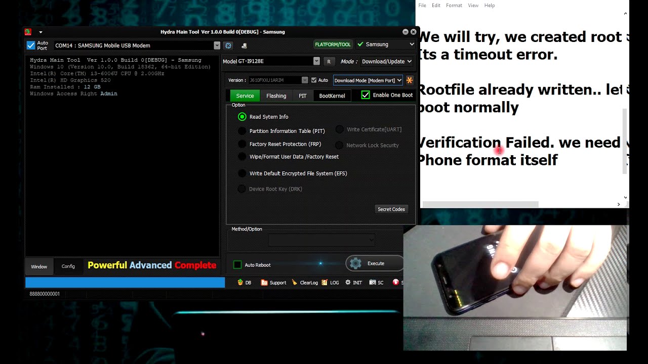Click the Samsung brand checkmark icon

(360, 44)
